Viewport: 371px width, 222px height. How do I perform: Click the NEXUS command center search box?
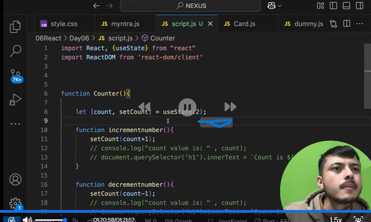click(190, 6)
